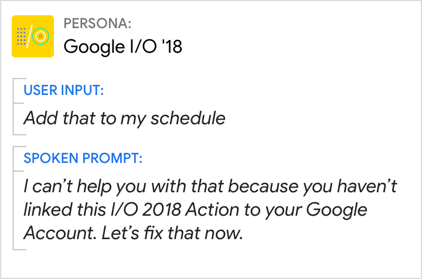Select the PERSONA label
The height and width of the screenshot is (279, 422).
click(x=97, y=24)
